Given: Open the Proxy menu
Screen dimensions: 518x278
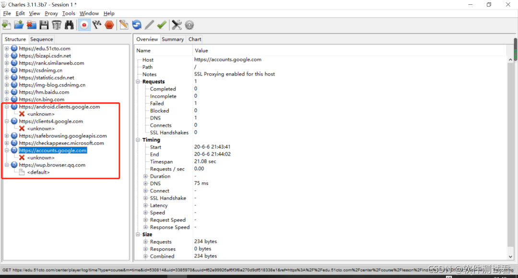Looking at the screenshot, I should click(x=51, y=13).
